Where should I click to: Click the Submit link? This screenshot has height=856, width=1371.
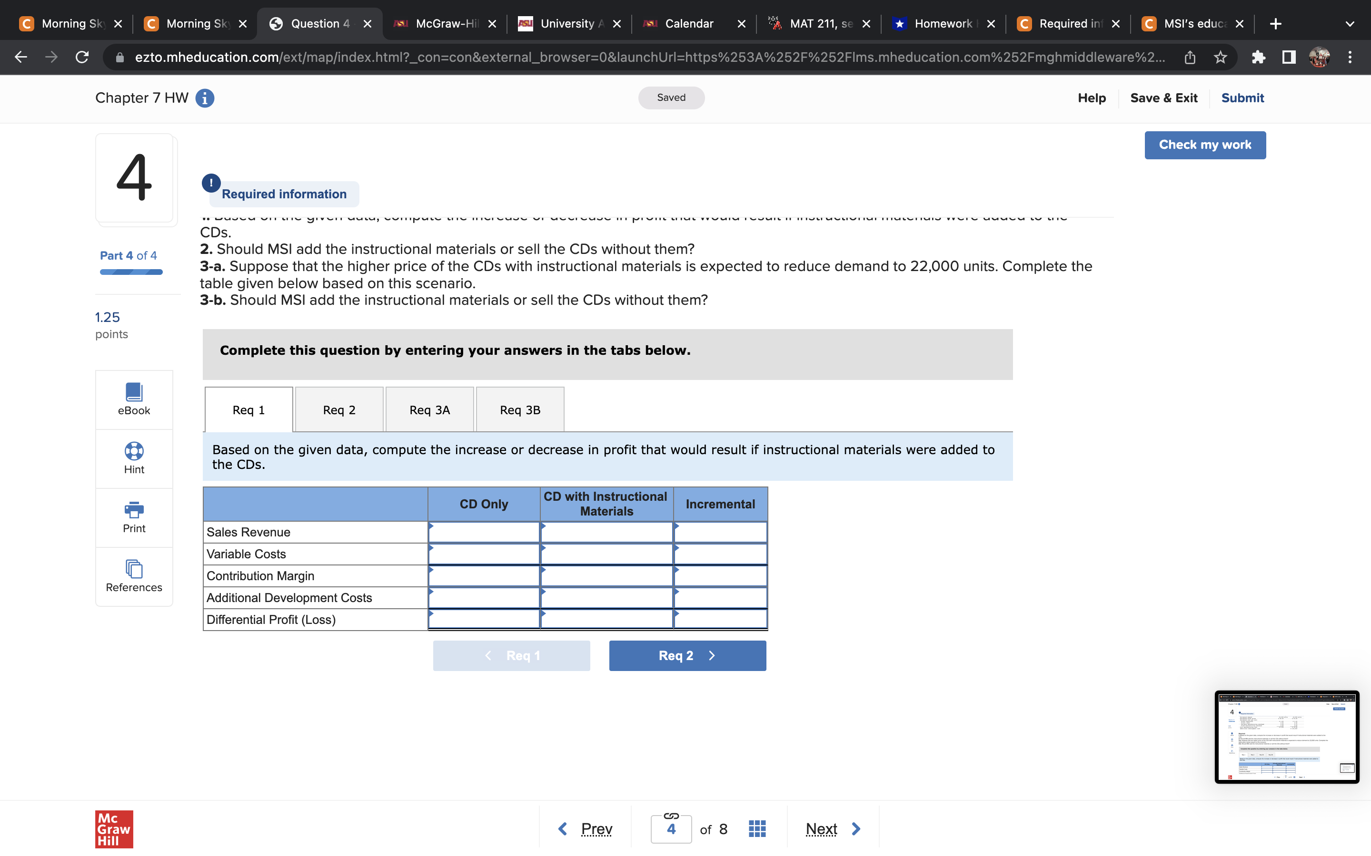click(x=1242, y=97)
